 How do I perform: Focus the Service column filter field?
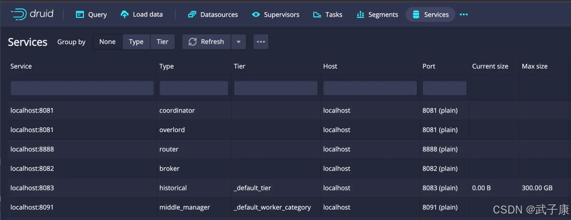pyautogui.click(x=82, y=88)
